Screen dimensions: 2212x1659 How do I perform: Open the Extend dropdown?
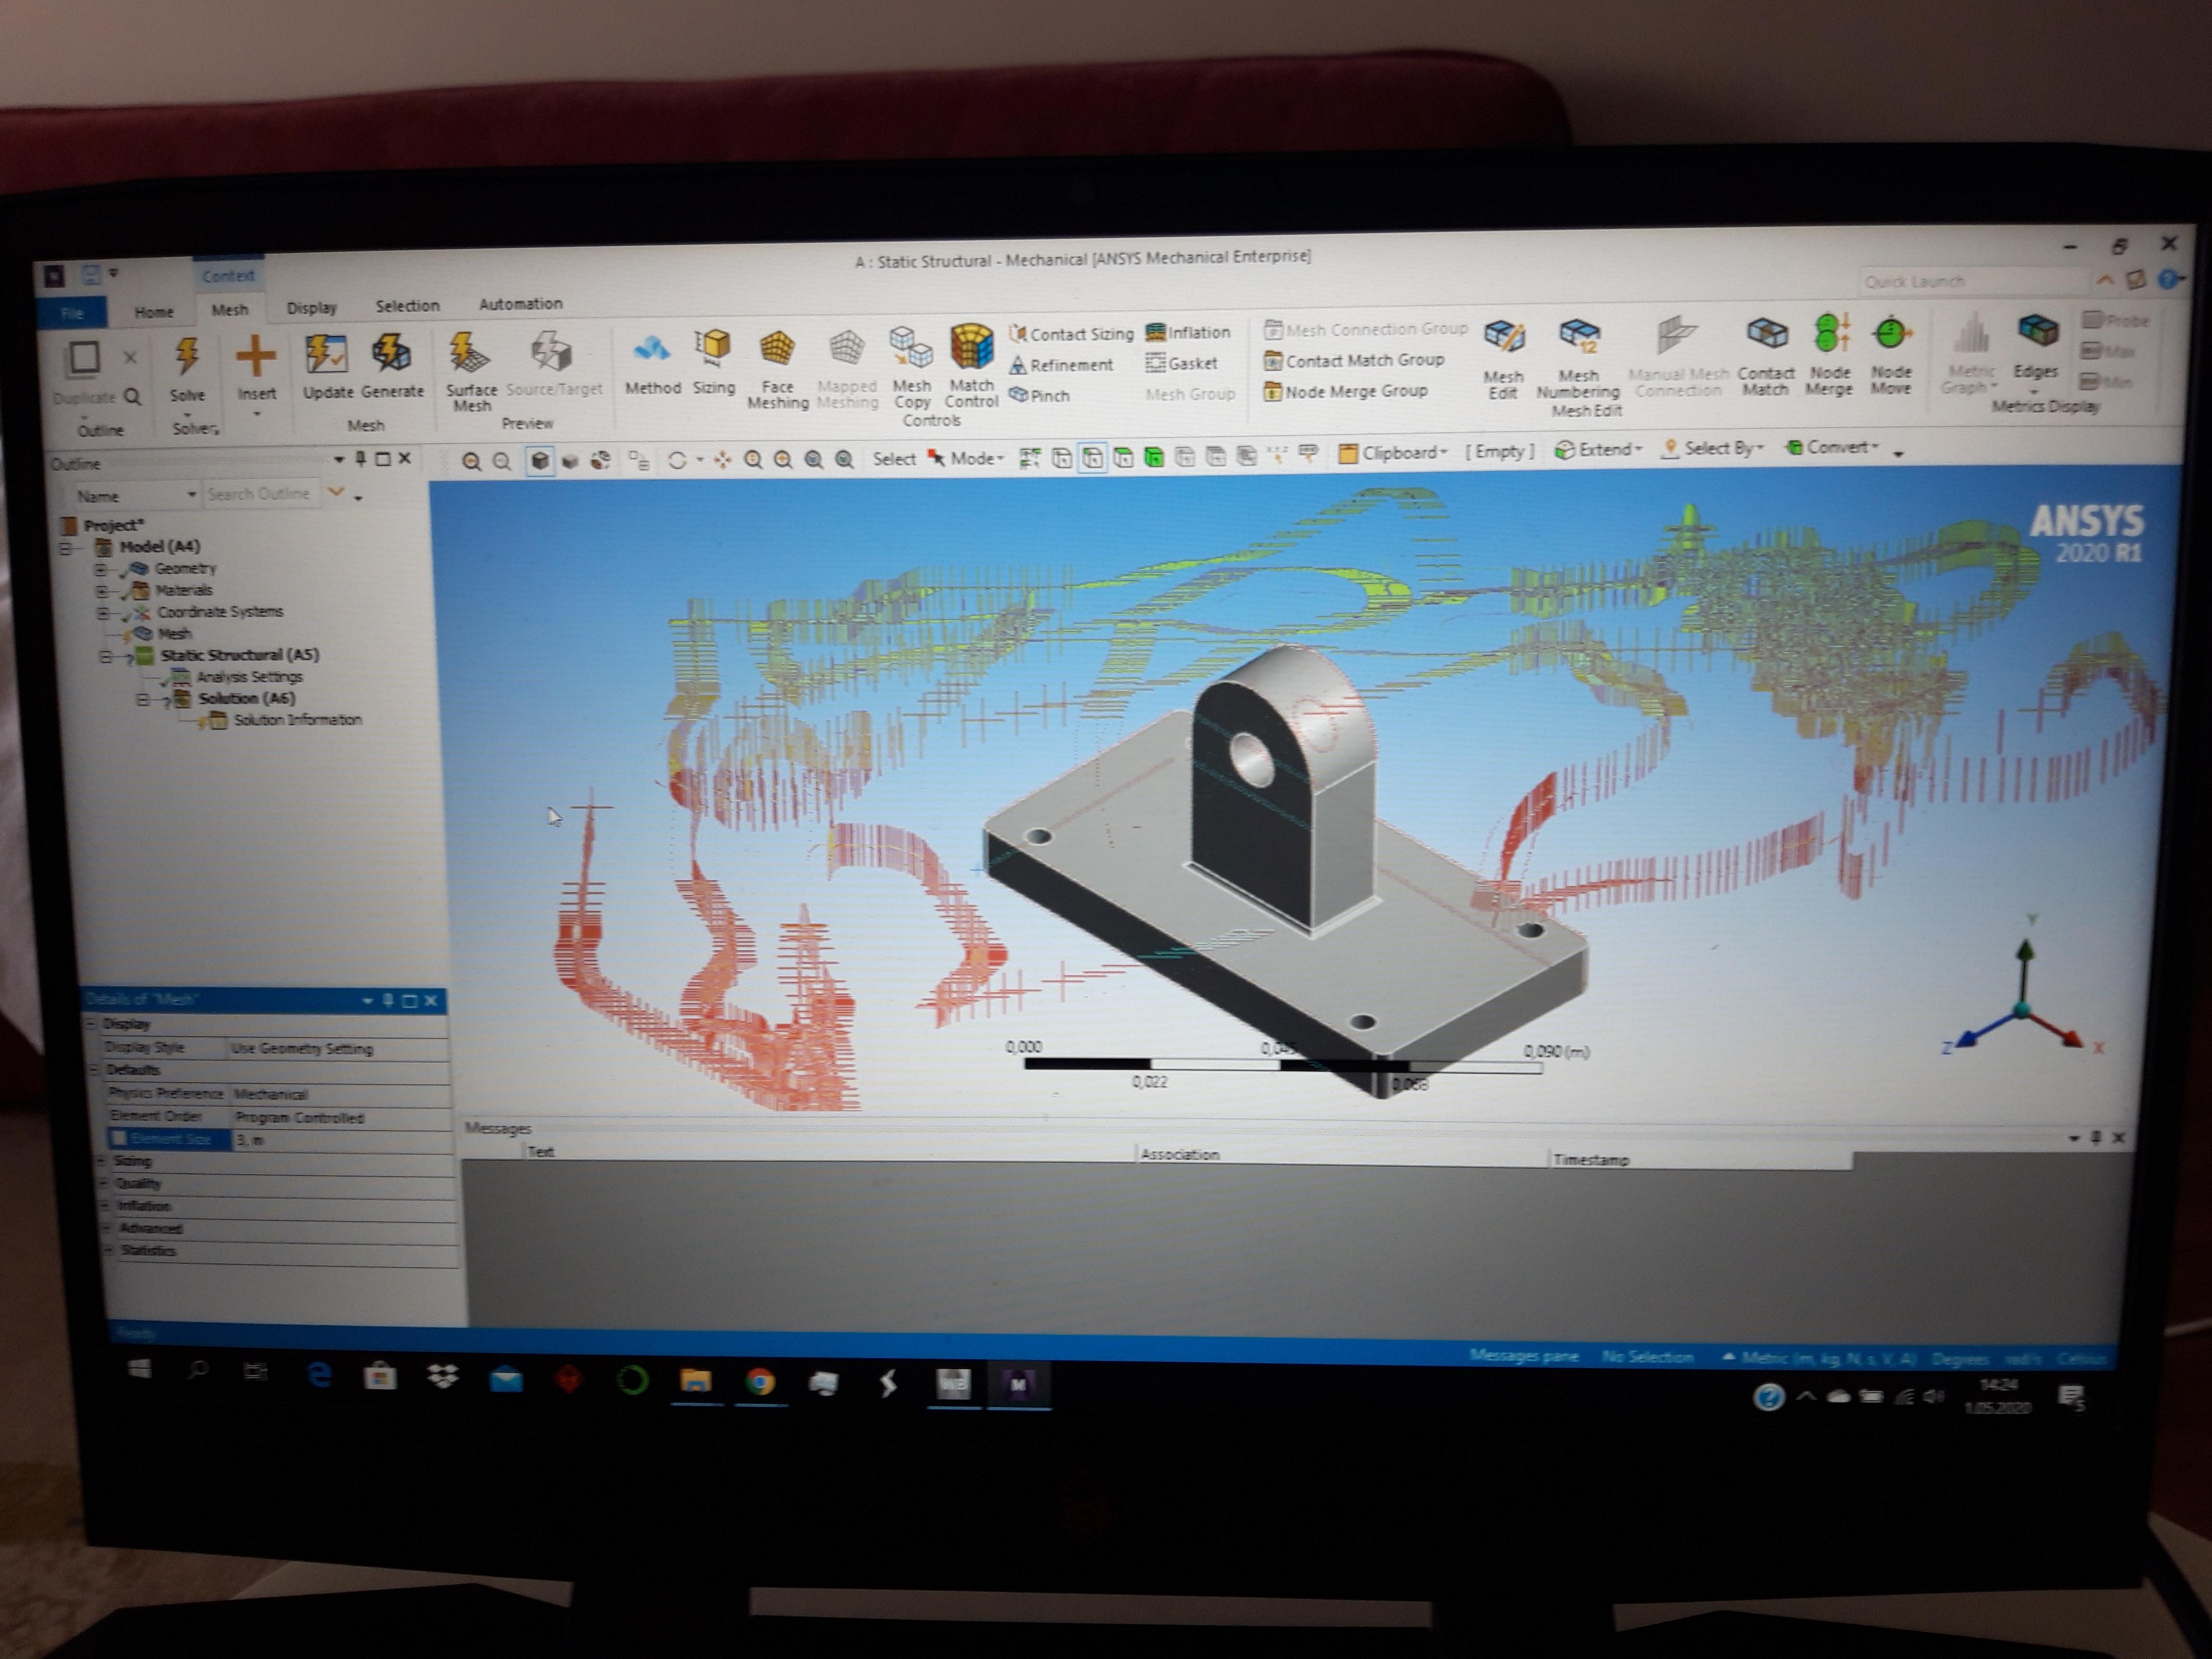click(1598, 450)
